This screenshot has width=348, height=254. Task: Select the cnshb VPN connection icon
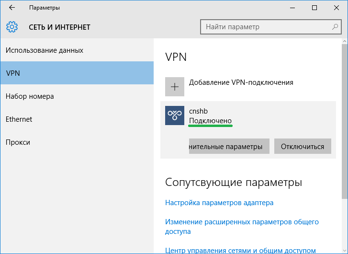175,115
